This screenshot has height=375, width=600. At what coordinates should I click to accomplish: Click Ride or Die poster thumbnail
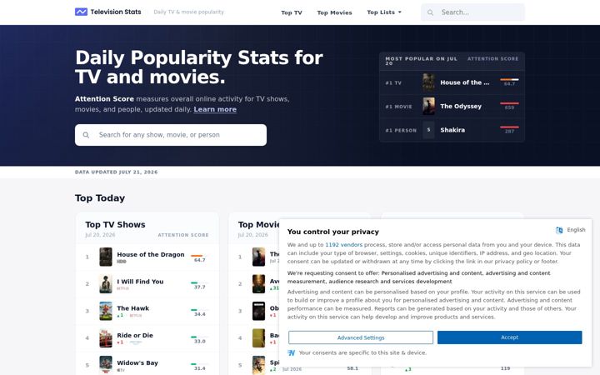[x=106, y=337]
